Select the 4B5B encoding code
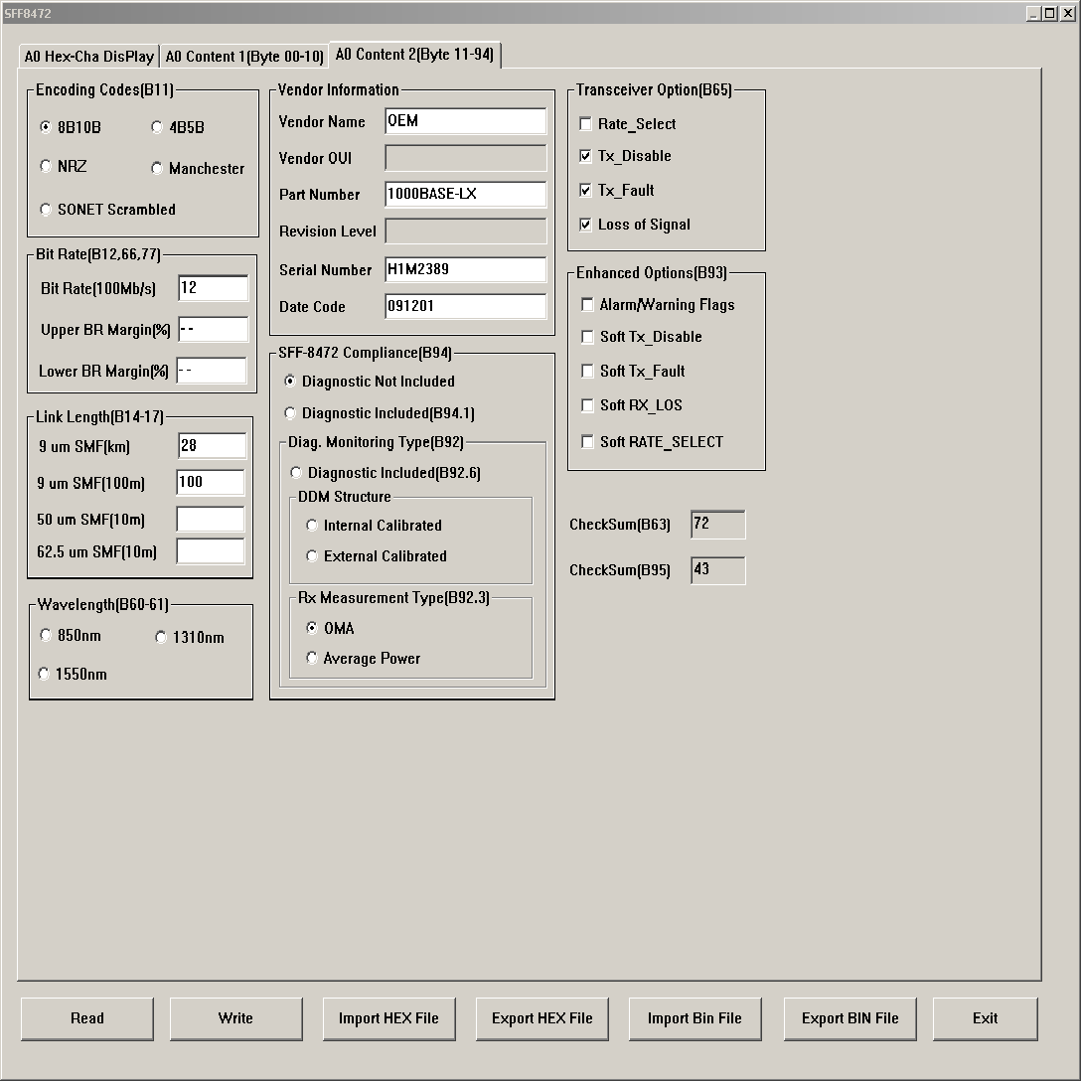 coord(156,127)
